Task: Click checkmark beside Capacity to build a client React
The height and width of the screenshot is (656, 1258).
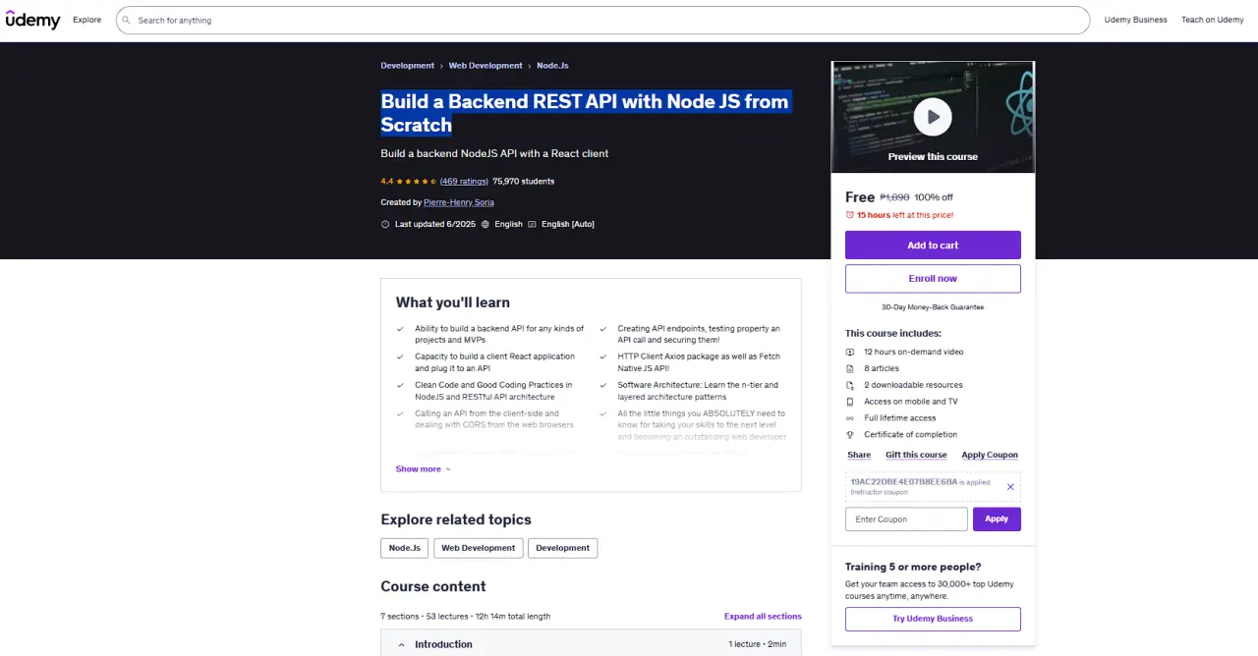Action: (x=400, y=356)
